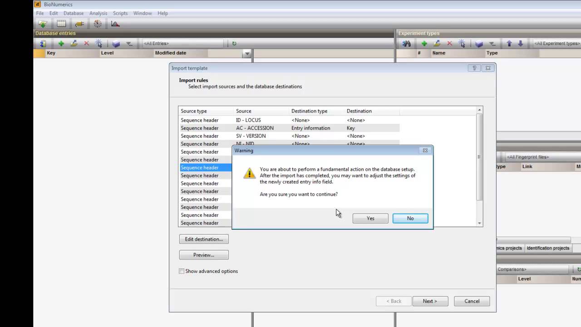Screen dimensions: 581x327
Task: Open the table grid view icon
Action: click(x=61, y=24)
